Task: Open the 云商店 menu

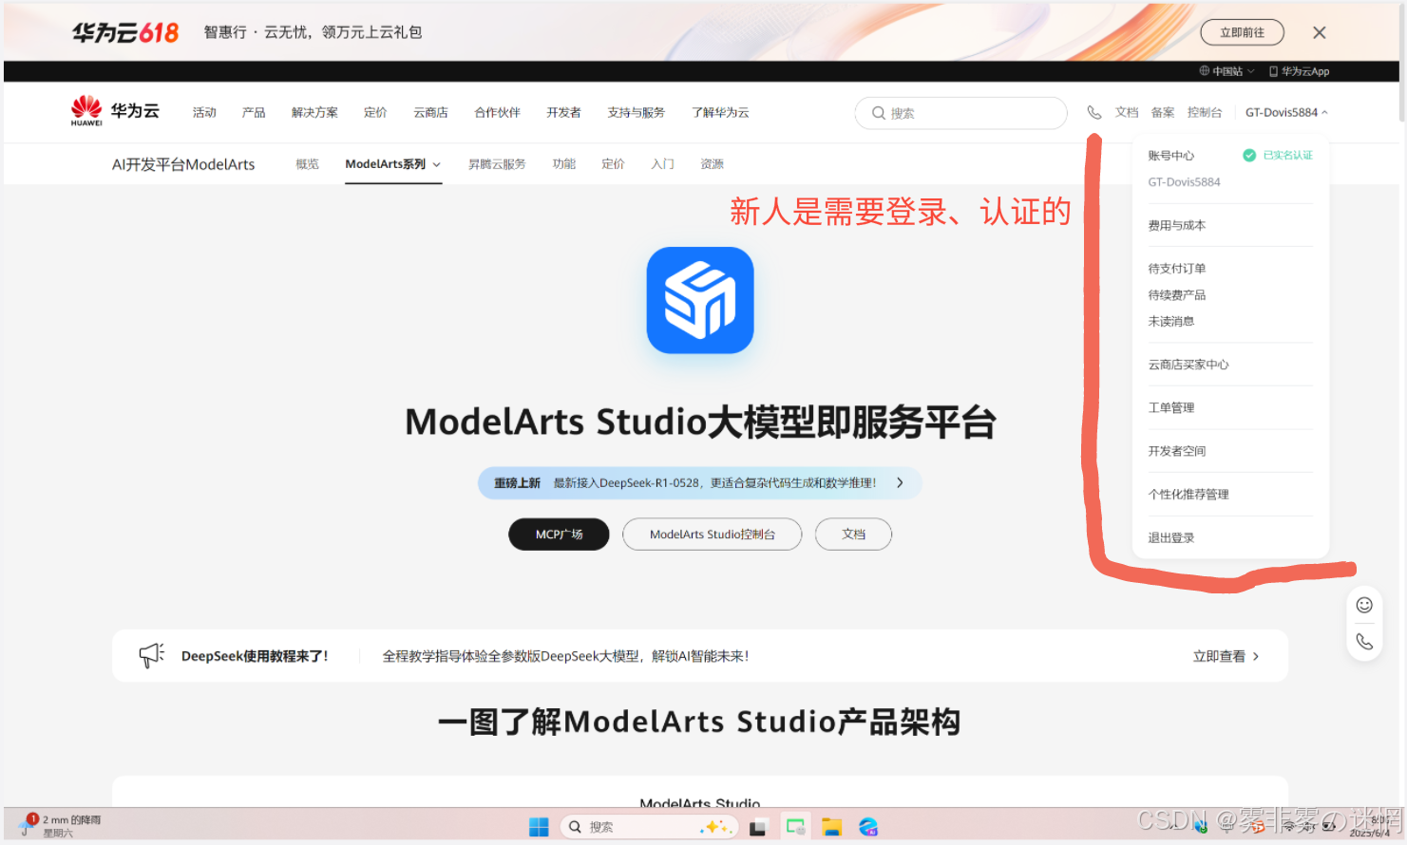Action: [x=430, y=112]
